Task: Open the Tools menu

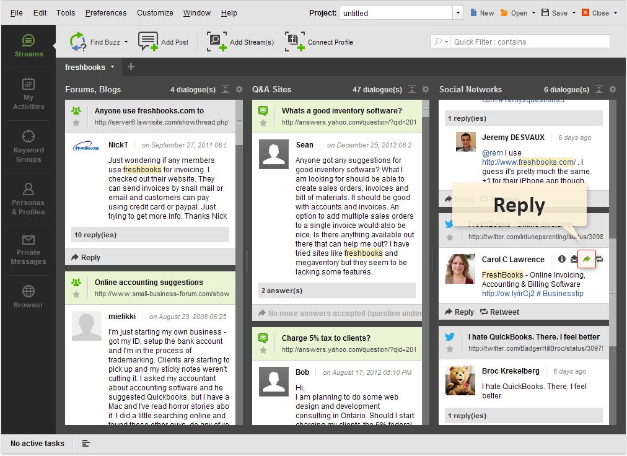Action: pyautogui.click(x=66, y=13)
